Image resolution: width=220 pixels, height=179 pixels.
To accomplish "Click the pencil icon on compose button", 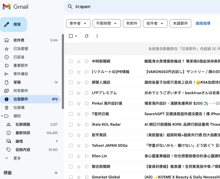I will click(x=7, y=24).
